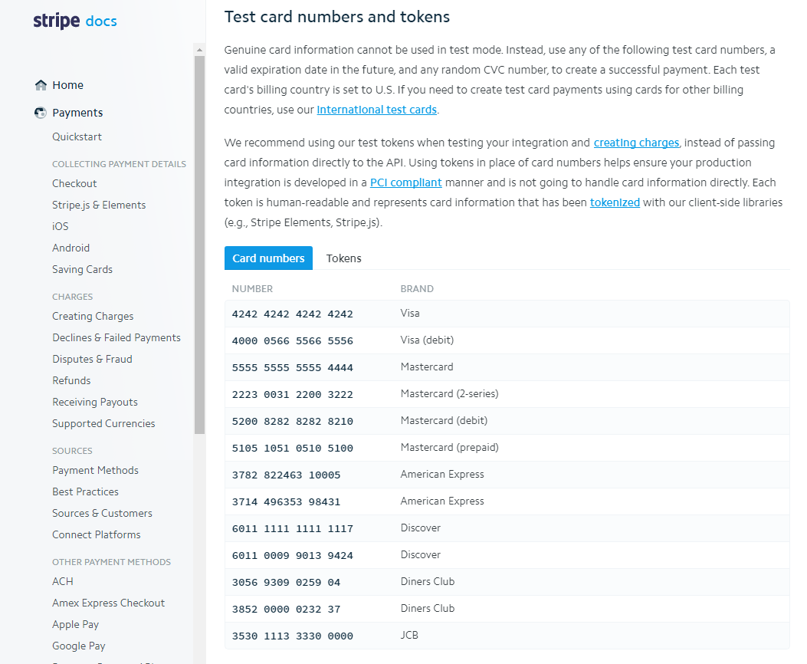Viewport: 807px width, 664px height.
Task: Go to Quickstart page
Action: coord(77,137)
